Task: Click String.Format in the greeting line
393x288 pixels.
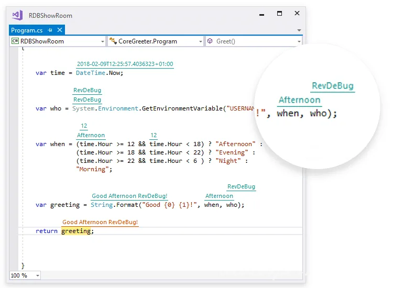Action: point(114,205)
